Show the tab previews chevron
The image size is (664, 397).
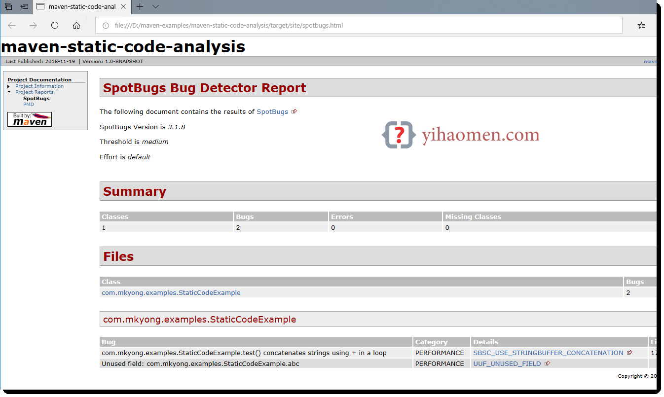155,7
